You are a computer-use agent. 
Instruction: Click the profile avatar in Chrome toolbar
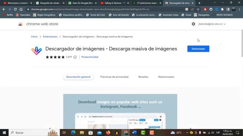point(234,9)
